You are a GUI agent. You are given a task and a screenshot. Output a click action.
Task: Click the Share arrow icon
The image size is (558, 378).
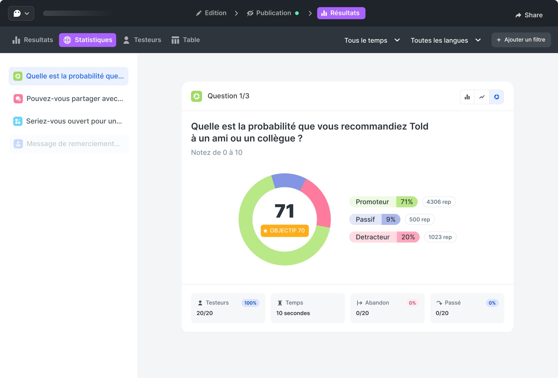(x=518, y=15)
